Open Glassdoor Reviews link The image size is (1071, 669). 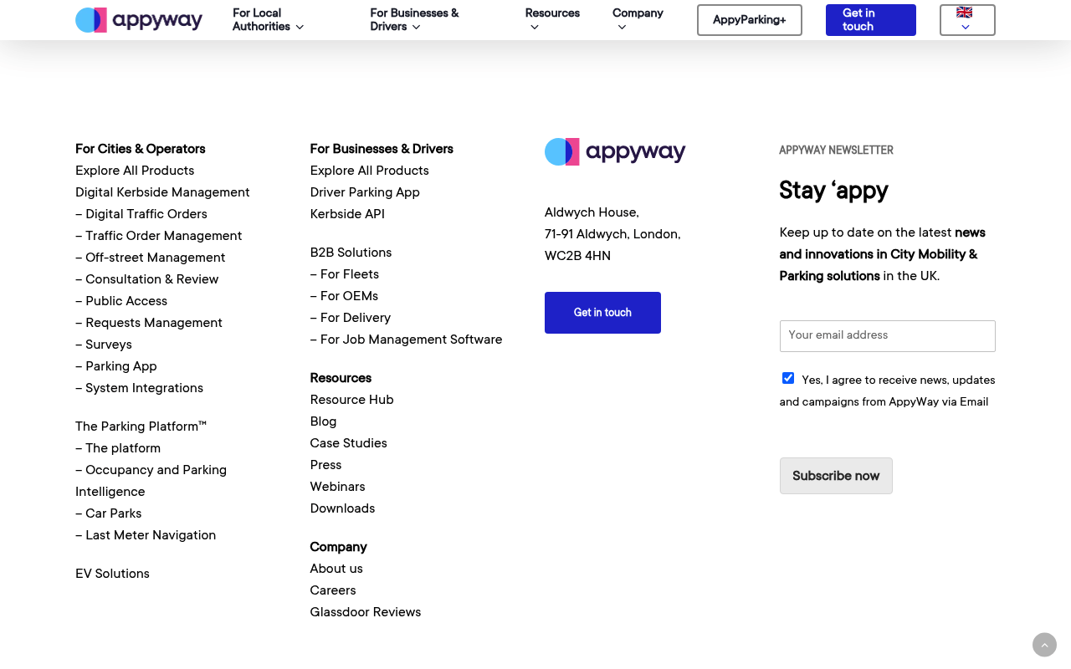366,612
